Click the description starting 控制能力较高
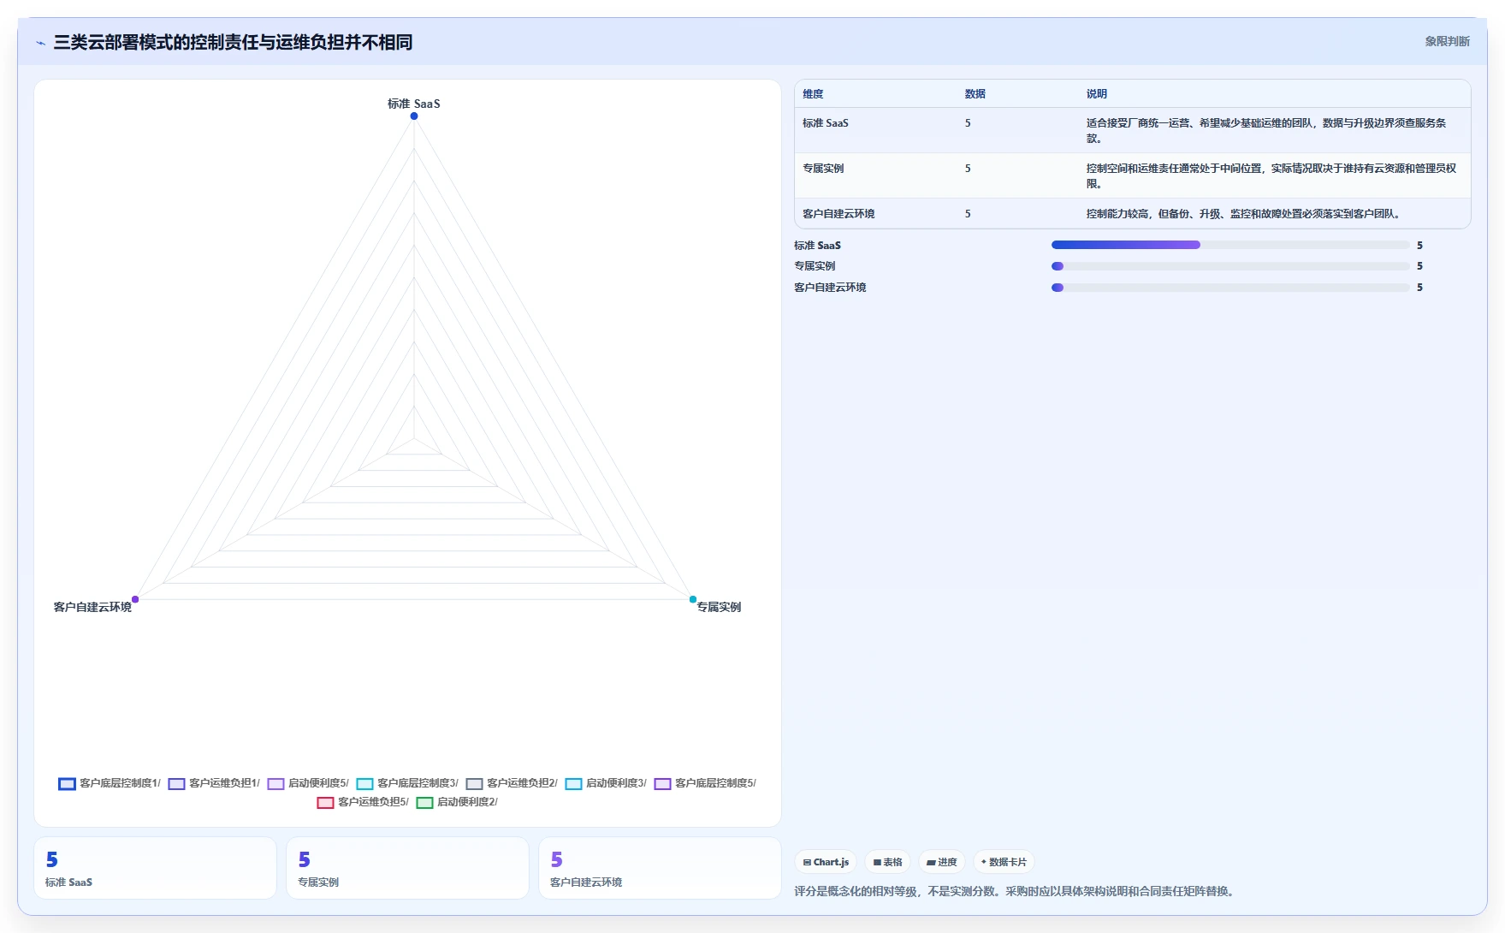Viewport: 1505px width, 933px height. coord(1245,214)
